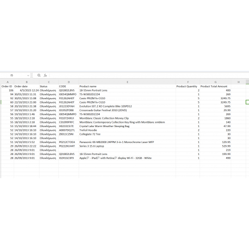Select the cell with Order ID 106
249x249 pixels.
click(x=7, y=90)
